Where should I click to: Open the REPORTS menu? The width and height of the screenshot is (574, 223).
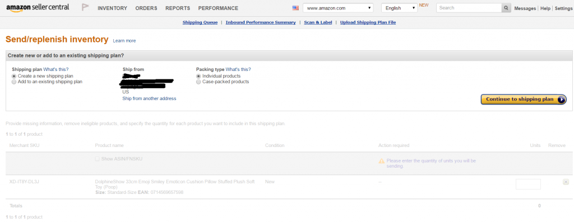click(x=178, y=8)
